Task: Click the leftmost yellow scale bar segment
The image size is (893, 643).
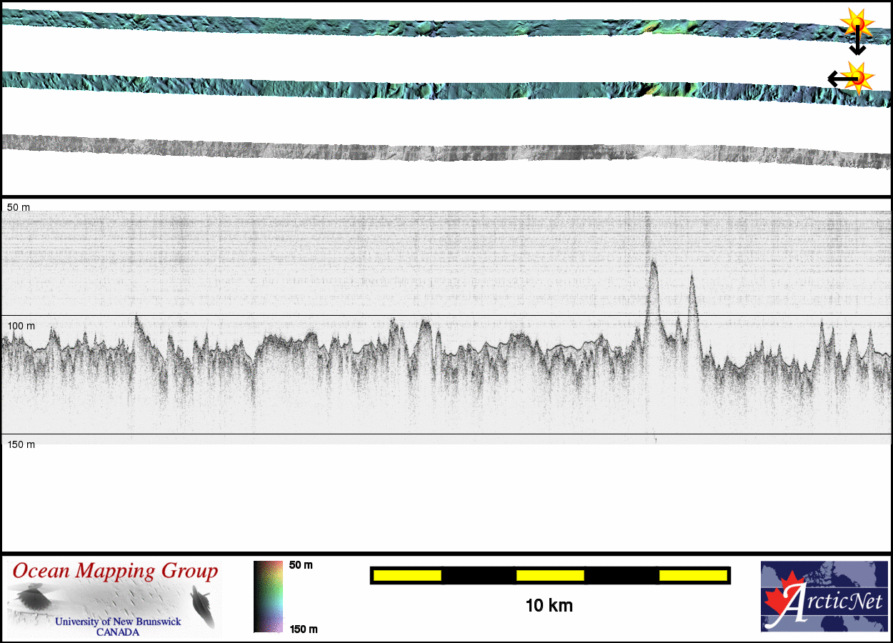Action: [x=406, y=575]
